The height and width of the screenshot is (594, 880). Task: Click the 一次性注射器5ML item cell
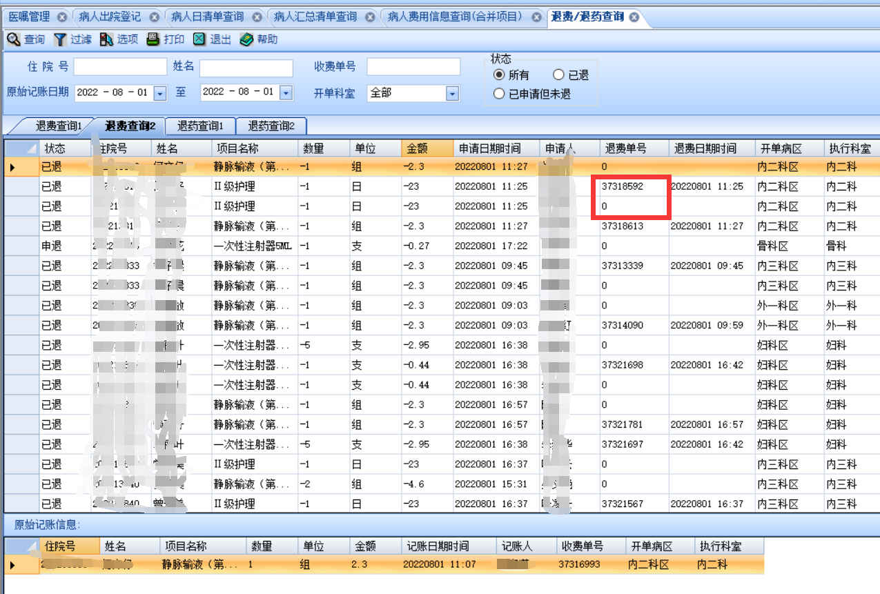coord(255,246)
